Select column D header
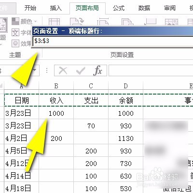This screenshot has width=193, height=193. [x=126, y=86]
